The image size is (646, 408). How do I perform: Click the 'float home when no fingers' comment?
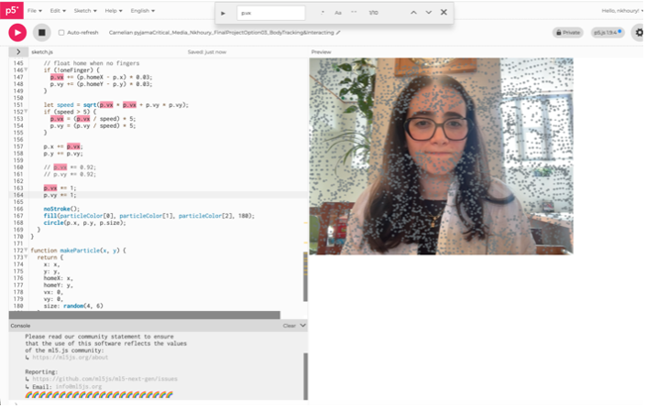coord(92,63)
